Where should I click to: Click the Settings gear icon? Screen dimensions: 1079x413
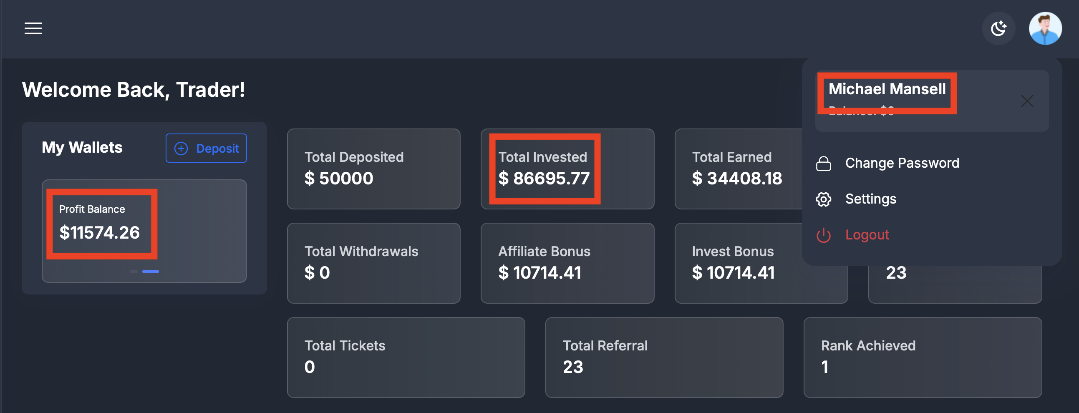tap(823, 199)
